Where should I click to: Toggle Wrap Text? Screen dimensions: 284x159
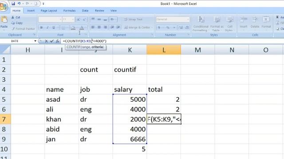(134, 19)
